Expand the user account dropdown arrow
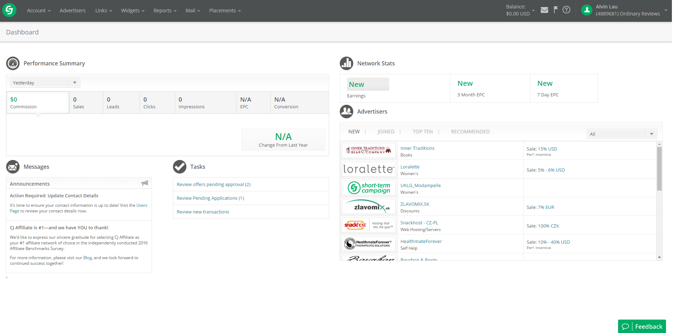This screenshot has width=674, height=333. [x=666, y=11]
